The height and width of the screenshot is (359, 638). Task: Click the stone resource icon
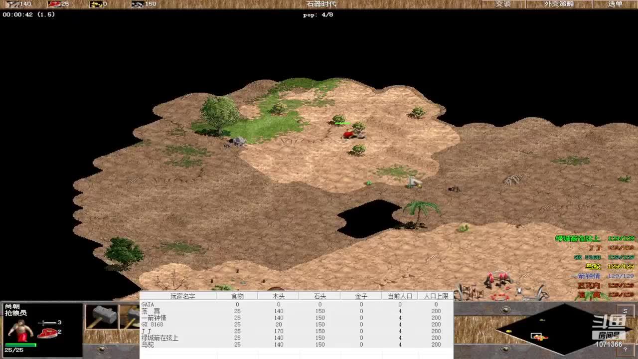pyautogui.click(x=138, y=4)
